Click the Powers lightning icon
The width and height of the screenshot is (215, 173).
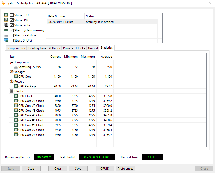(x=12, y=81)
